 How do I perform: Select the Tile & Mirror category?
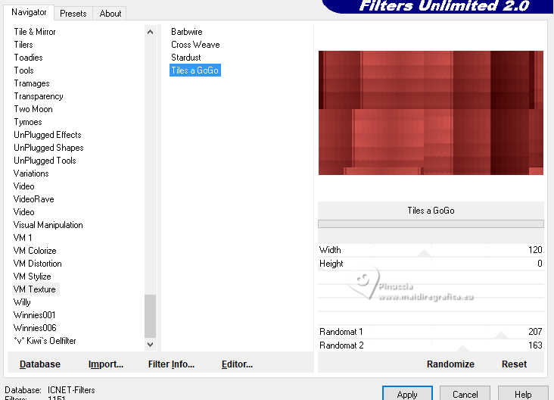35,32
